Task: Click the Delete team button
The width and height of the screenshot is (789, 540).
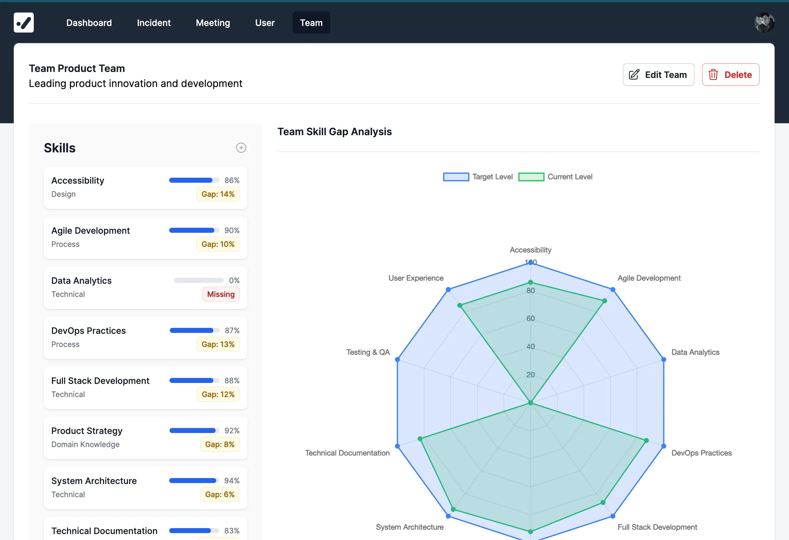Action: pyautogui.click(x=730, y=75)
